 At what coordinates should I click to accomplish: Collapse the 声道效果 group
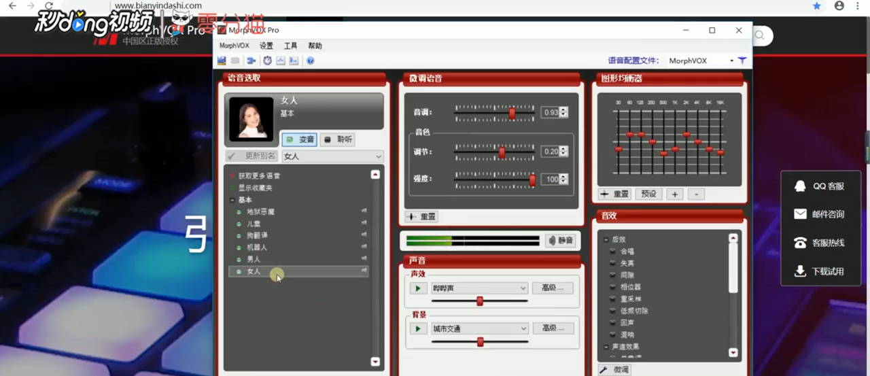coord(606,347)
